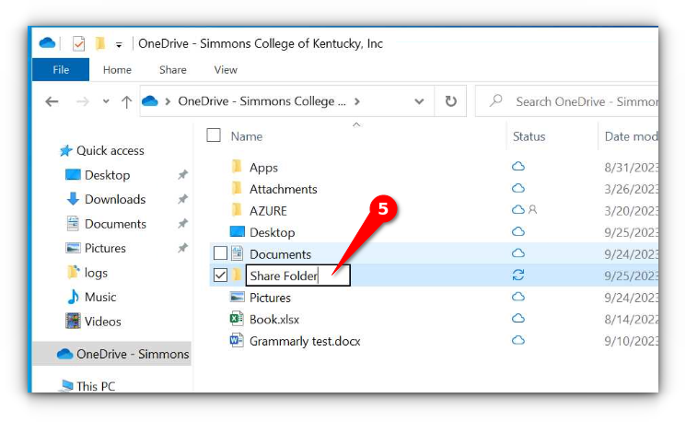Go up one folder level
Screen dimensions: 686x422
[x=126, y=101]
